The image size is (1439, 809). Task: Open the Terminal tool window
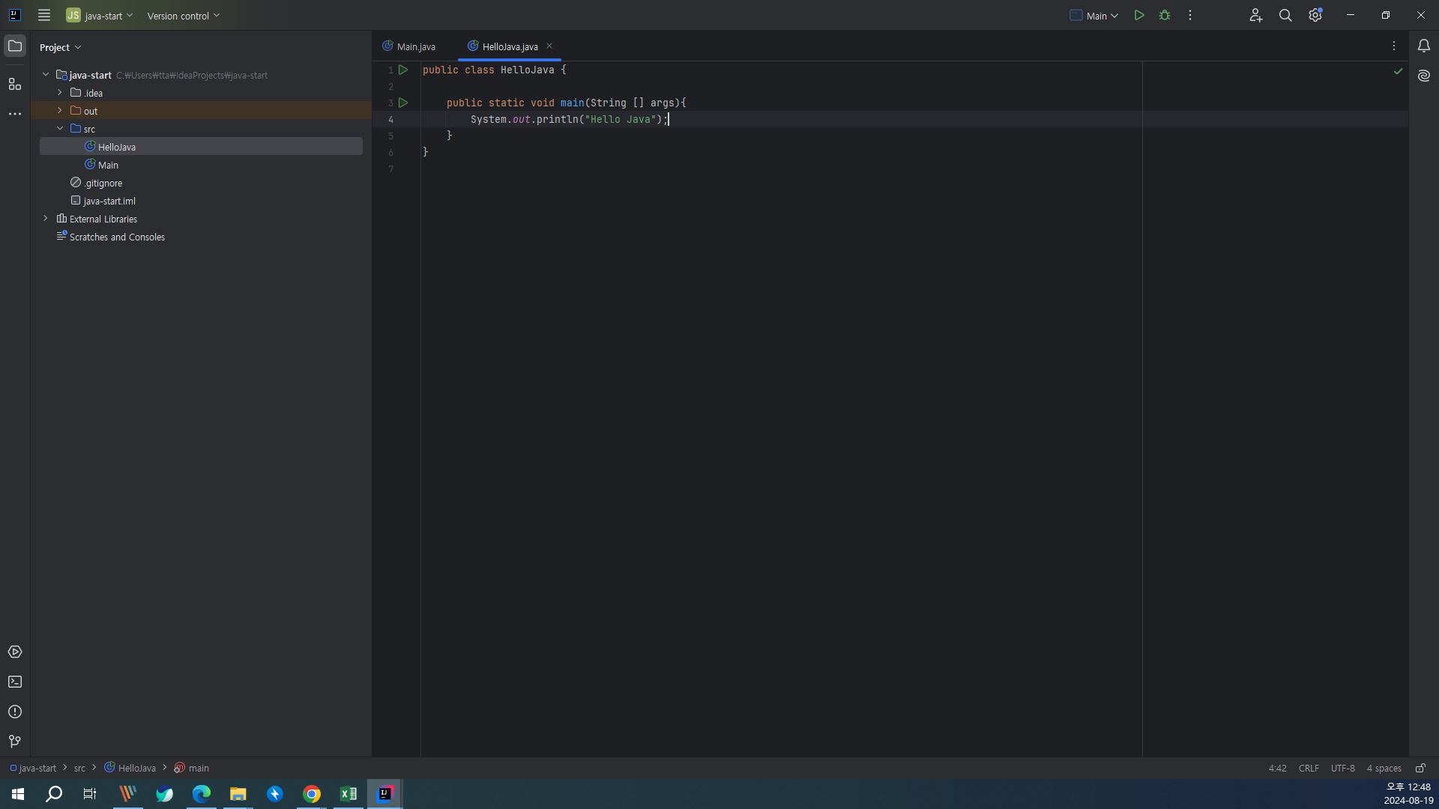[x=14, y=682]
